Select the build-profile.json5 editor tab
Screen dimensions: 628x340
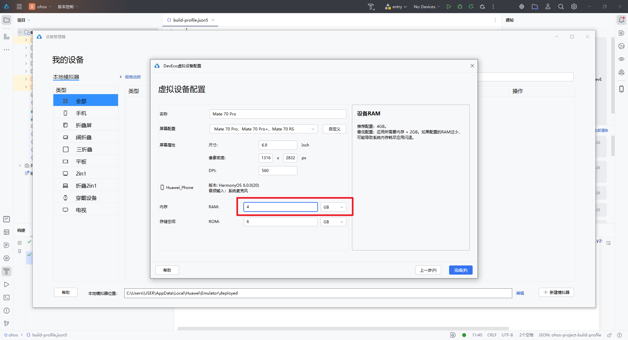pos(191,20)
